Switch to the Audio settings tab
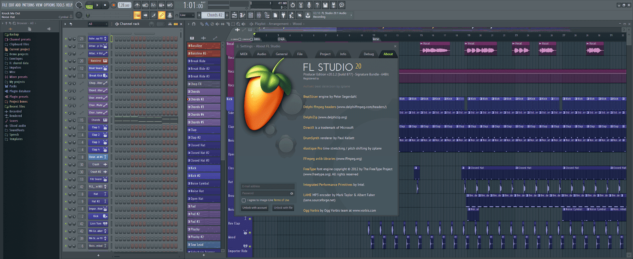 point(262,54)
